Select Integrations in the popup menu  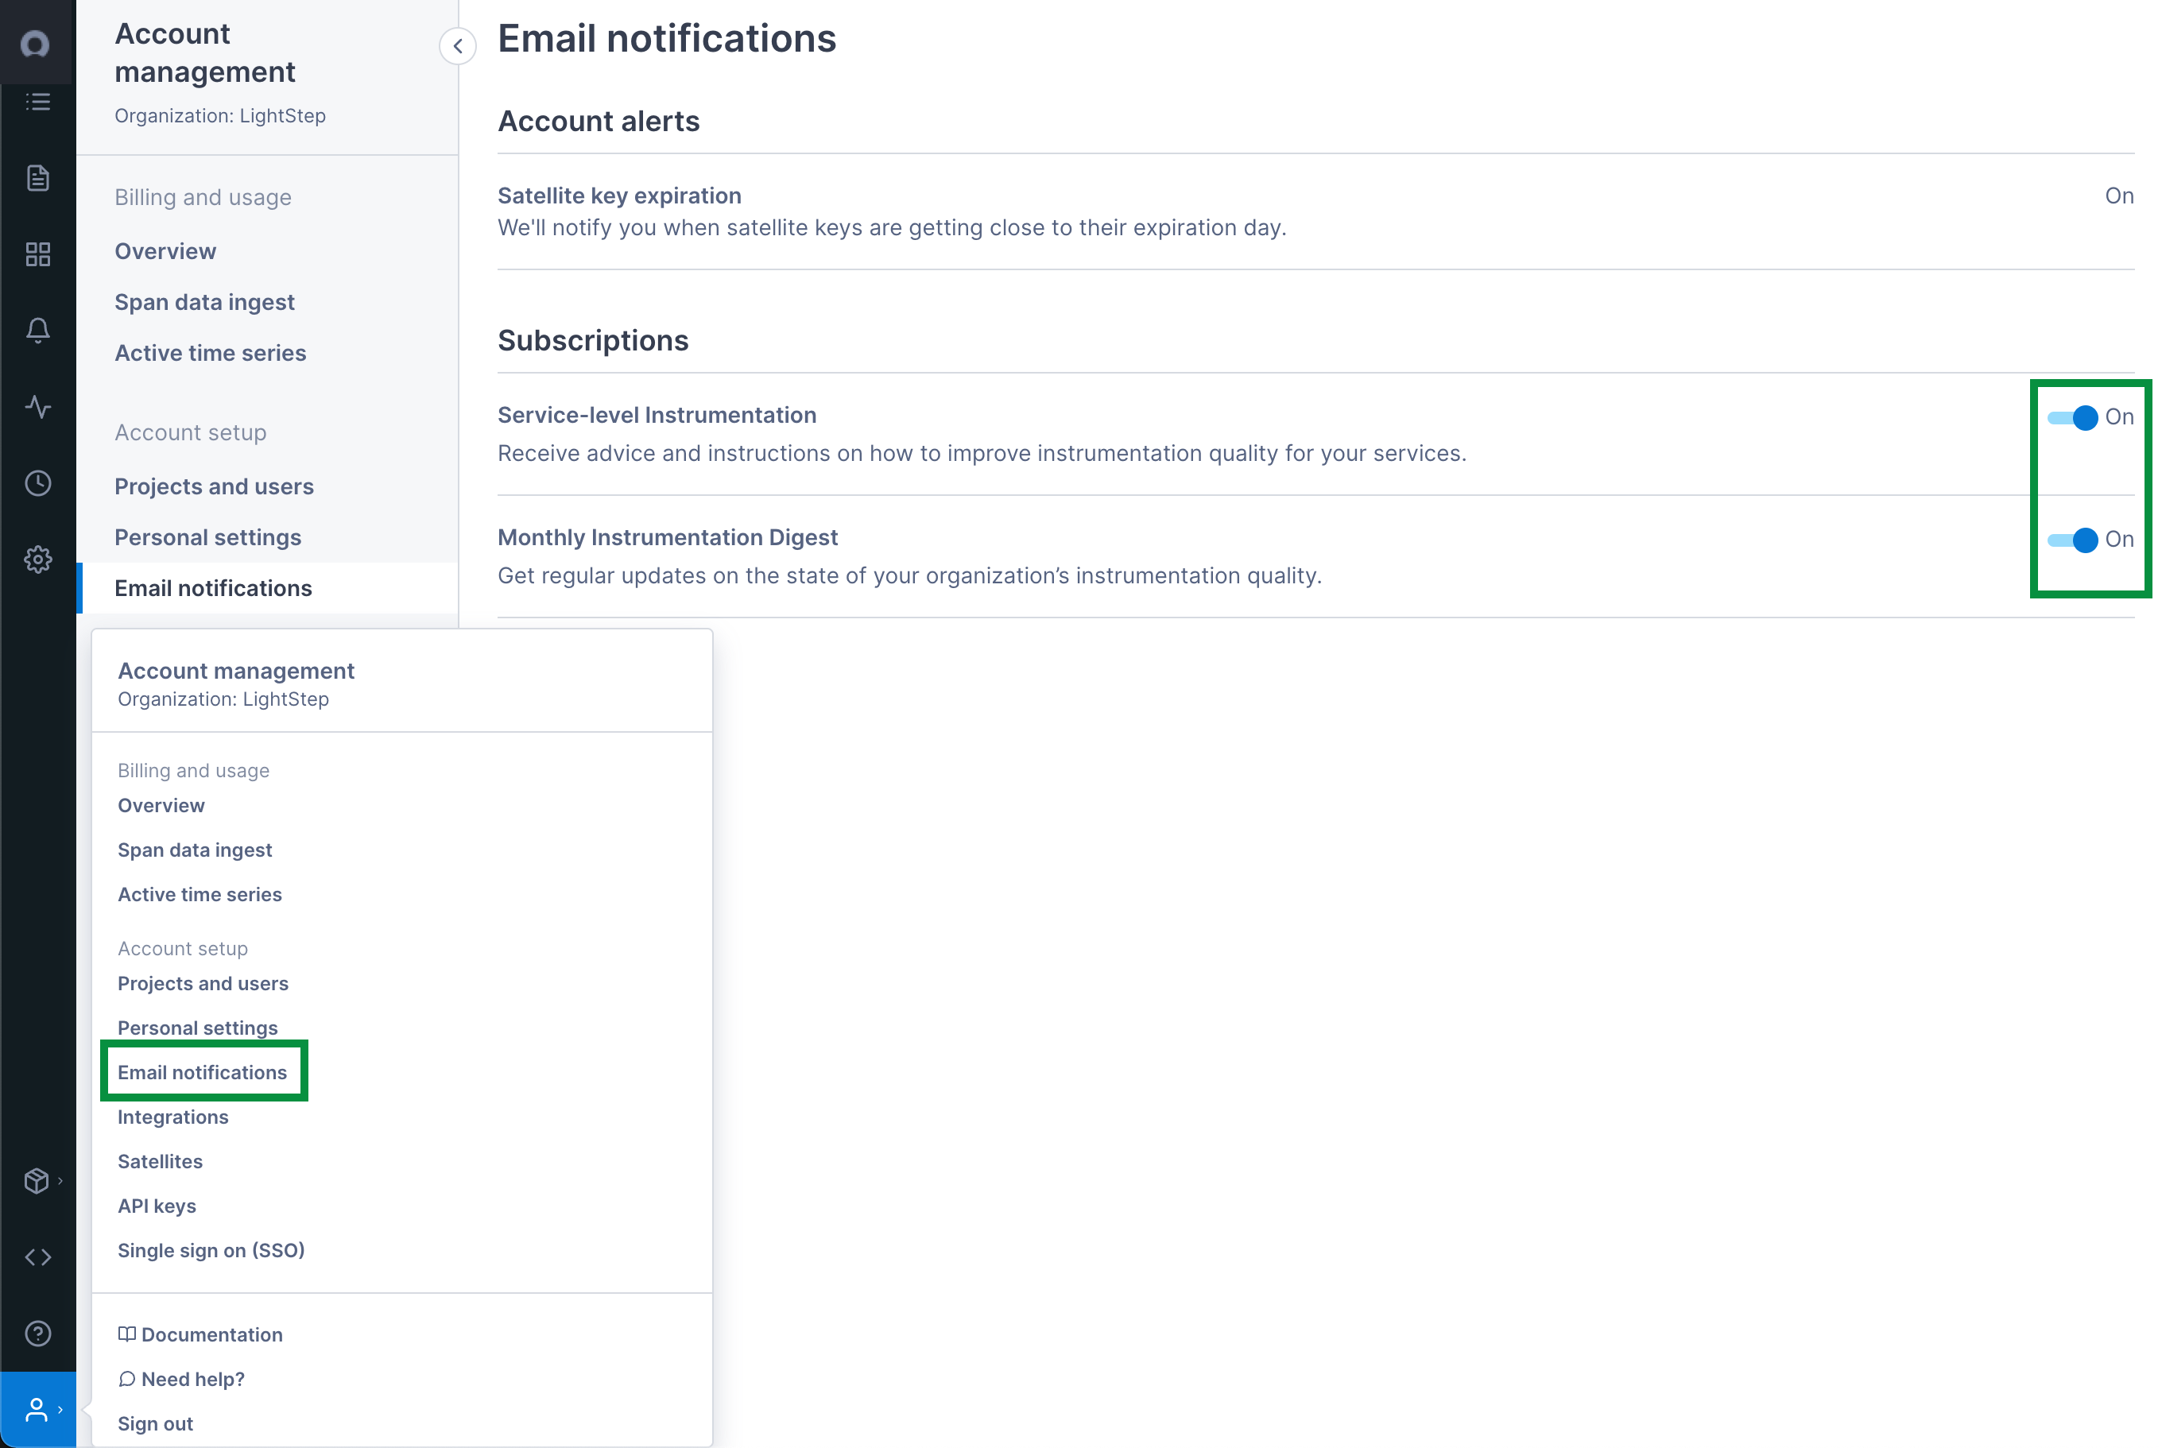pos(172,1117)
